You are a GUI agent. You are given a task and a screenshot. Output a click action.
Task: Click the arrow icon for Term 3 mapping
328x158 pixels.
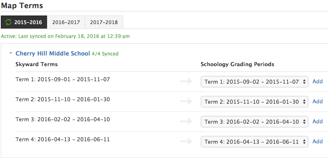point(186,122)
